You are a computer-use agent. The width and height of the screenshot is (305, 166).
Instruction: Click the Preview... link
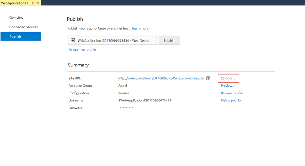click(227, 86)
